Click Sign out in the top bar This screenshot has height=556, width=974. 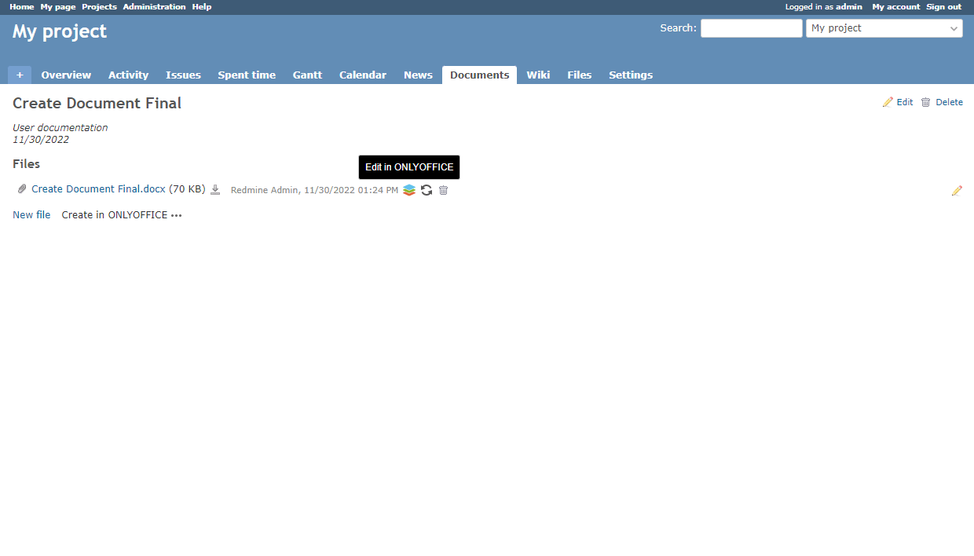943,7
